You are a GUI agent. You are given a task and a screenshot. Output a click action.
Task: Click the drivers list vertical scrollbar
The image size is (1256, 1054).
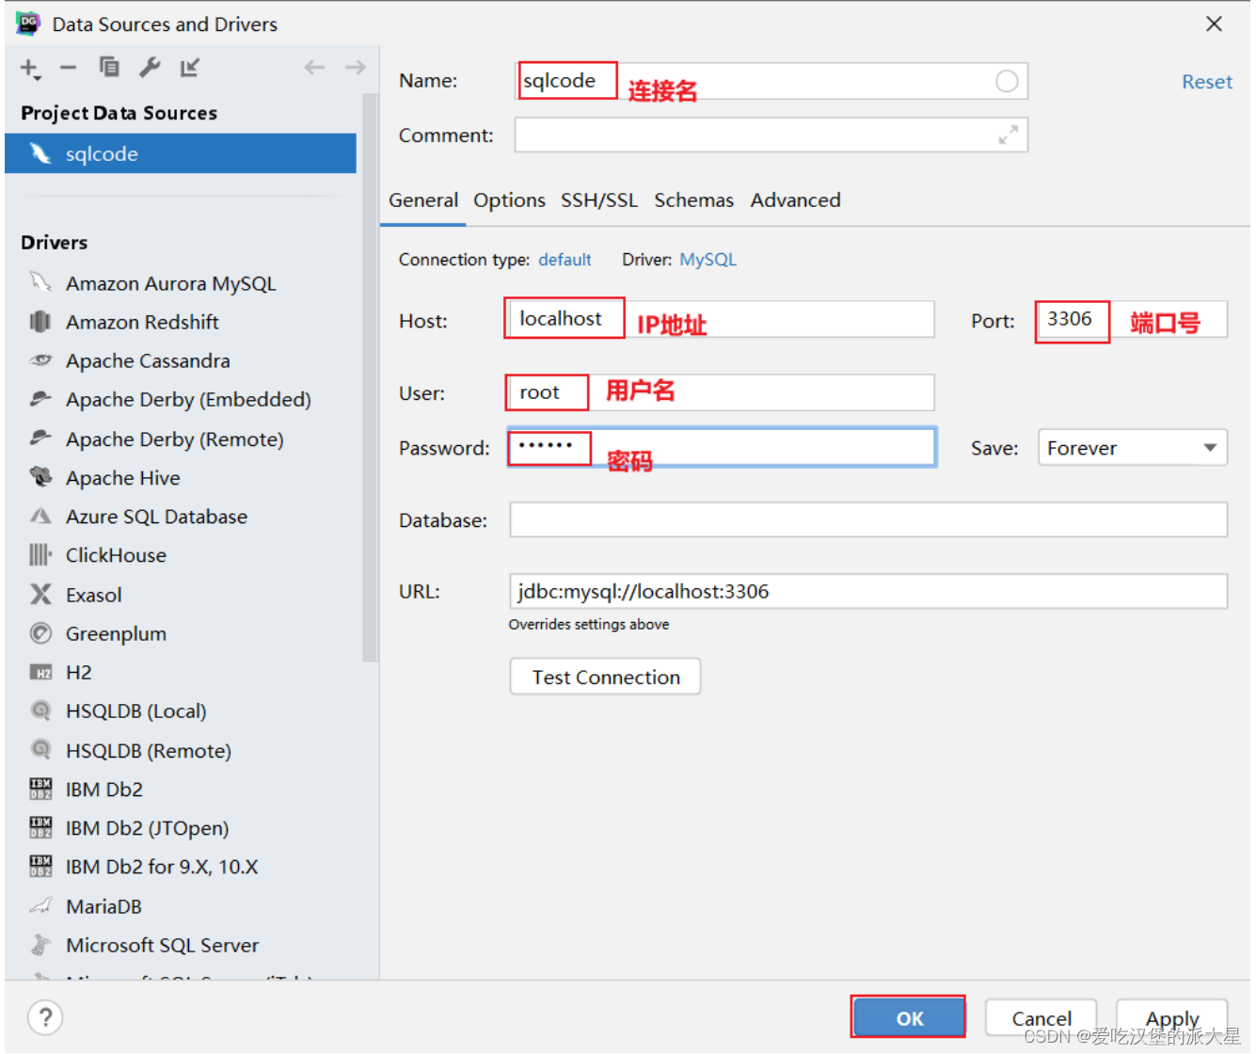(370, 376)
